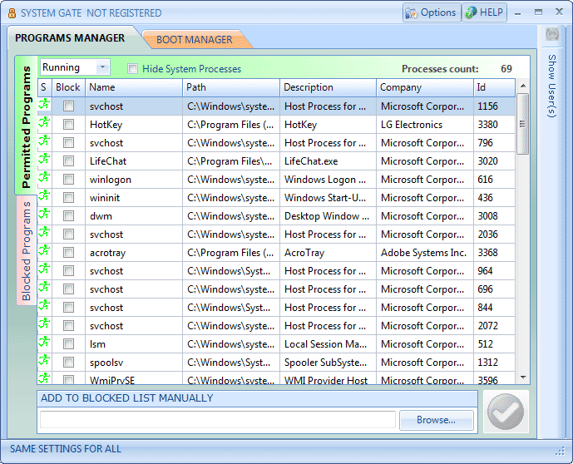The image size is (573, 464).
Task: Click the status icon next to LifeChat
Action: (x=44, y=159)
